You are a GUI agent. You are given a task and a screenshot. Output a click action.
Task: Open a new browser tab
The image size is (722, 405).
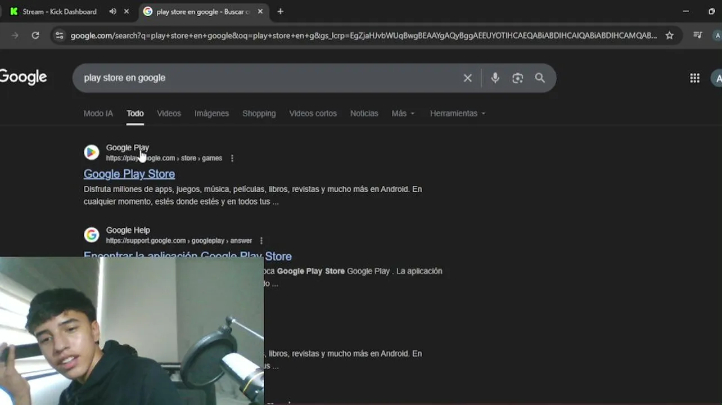(280, 11)
